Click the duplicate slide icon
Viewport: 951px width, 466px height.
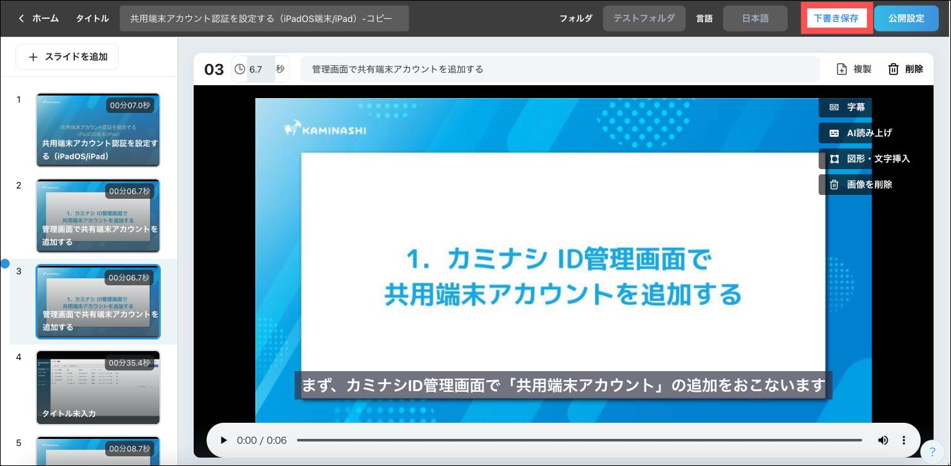pyautogui.click(x=842, y=69)
